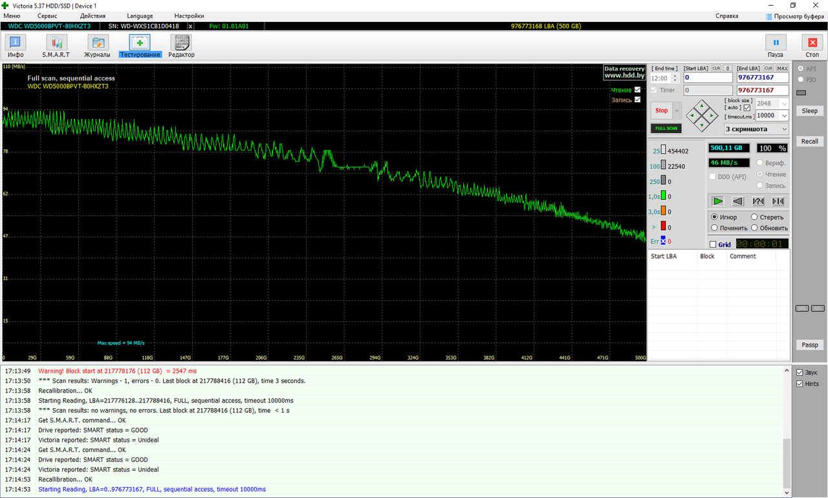828x498 pixels.
Task: Open the S.M.A.R.T attributes page
Action: pos(56,46)
